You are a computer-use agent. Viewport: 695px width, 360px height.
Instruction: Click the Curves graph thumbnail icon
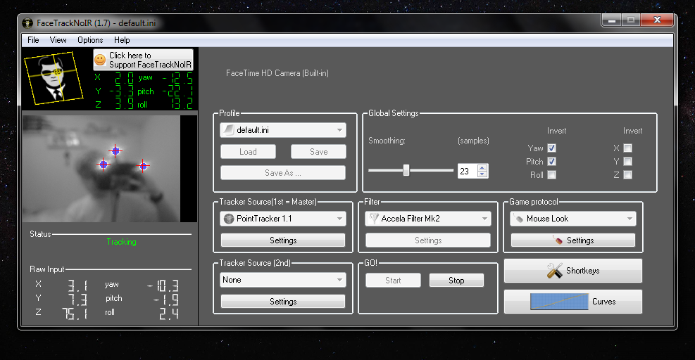point(559,302)
